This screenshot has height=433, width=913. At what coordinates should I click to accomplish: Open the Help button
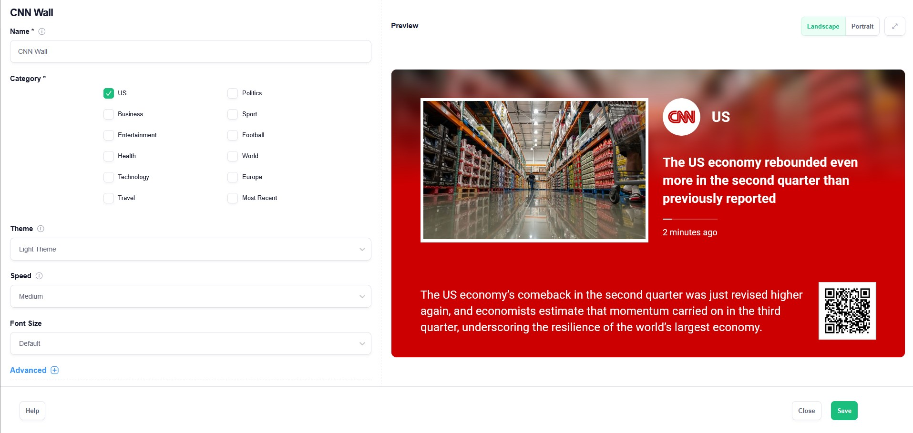pos(32,411)
